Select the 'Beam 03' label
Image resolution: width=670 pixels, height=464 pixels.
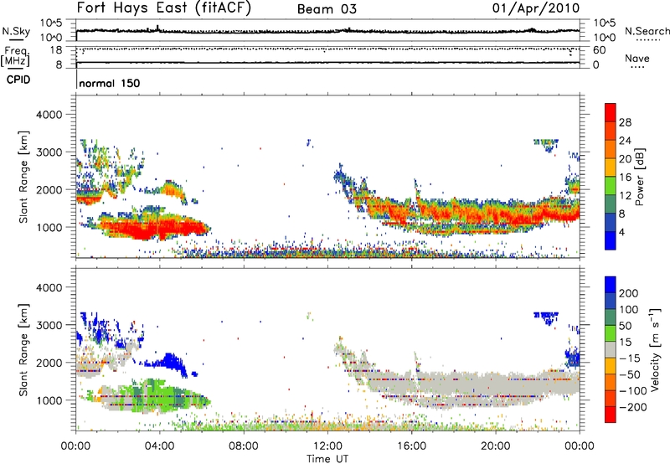point(327,9)
